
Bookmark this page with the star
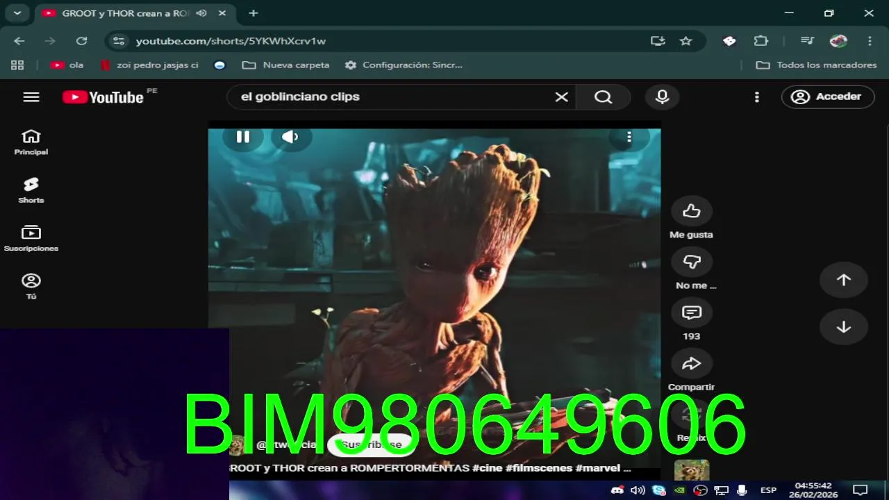pyautogui.click(x=686, y=41)
